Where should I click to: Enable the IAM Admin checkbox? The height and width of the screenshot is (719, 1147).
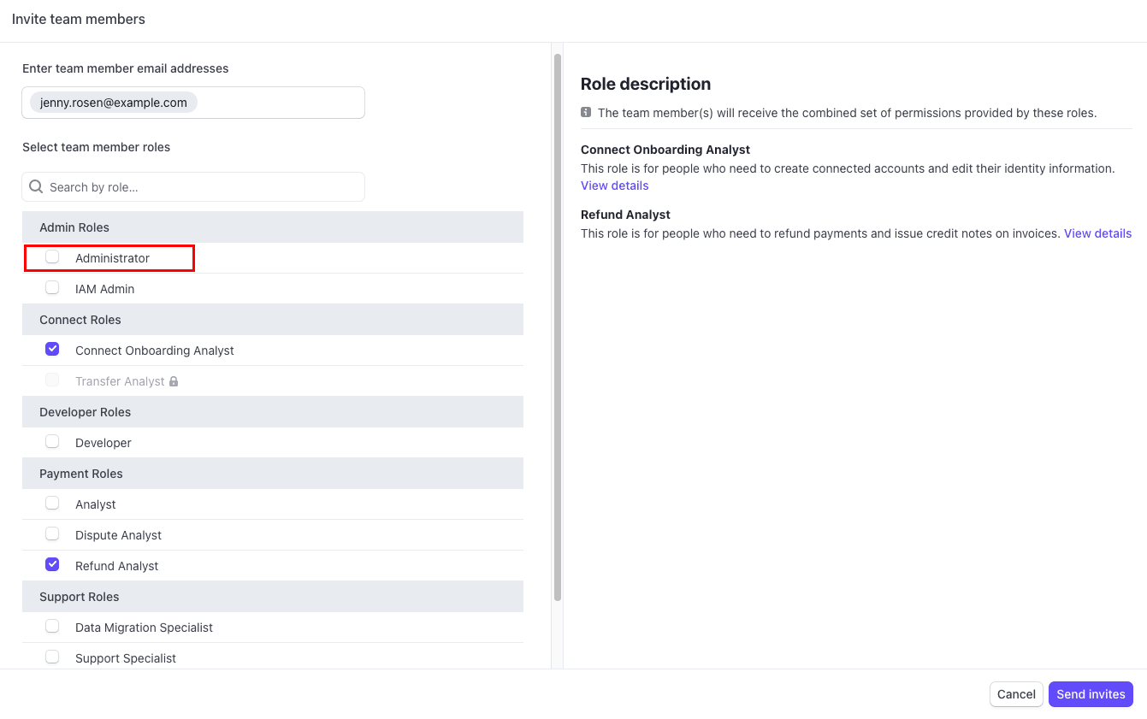click(52, 288)
